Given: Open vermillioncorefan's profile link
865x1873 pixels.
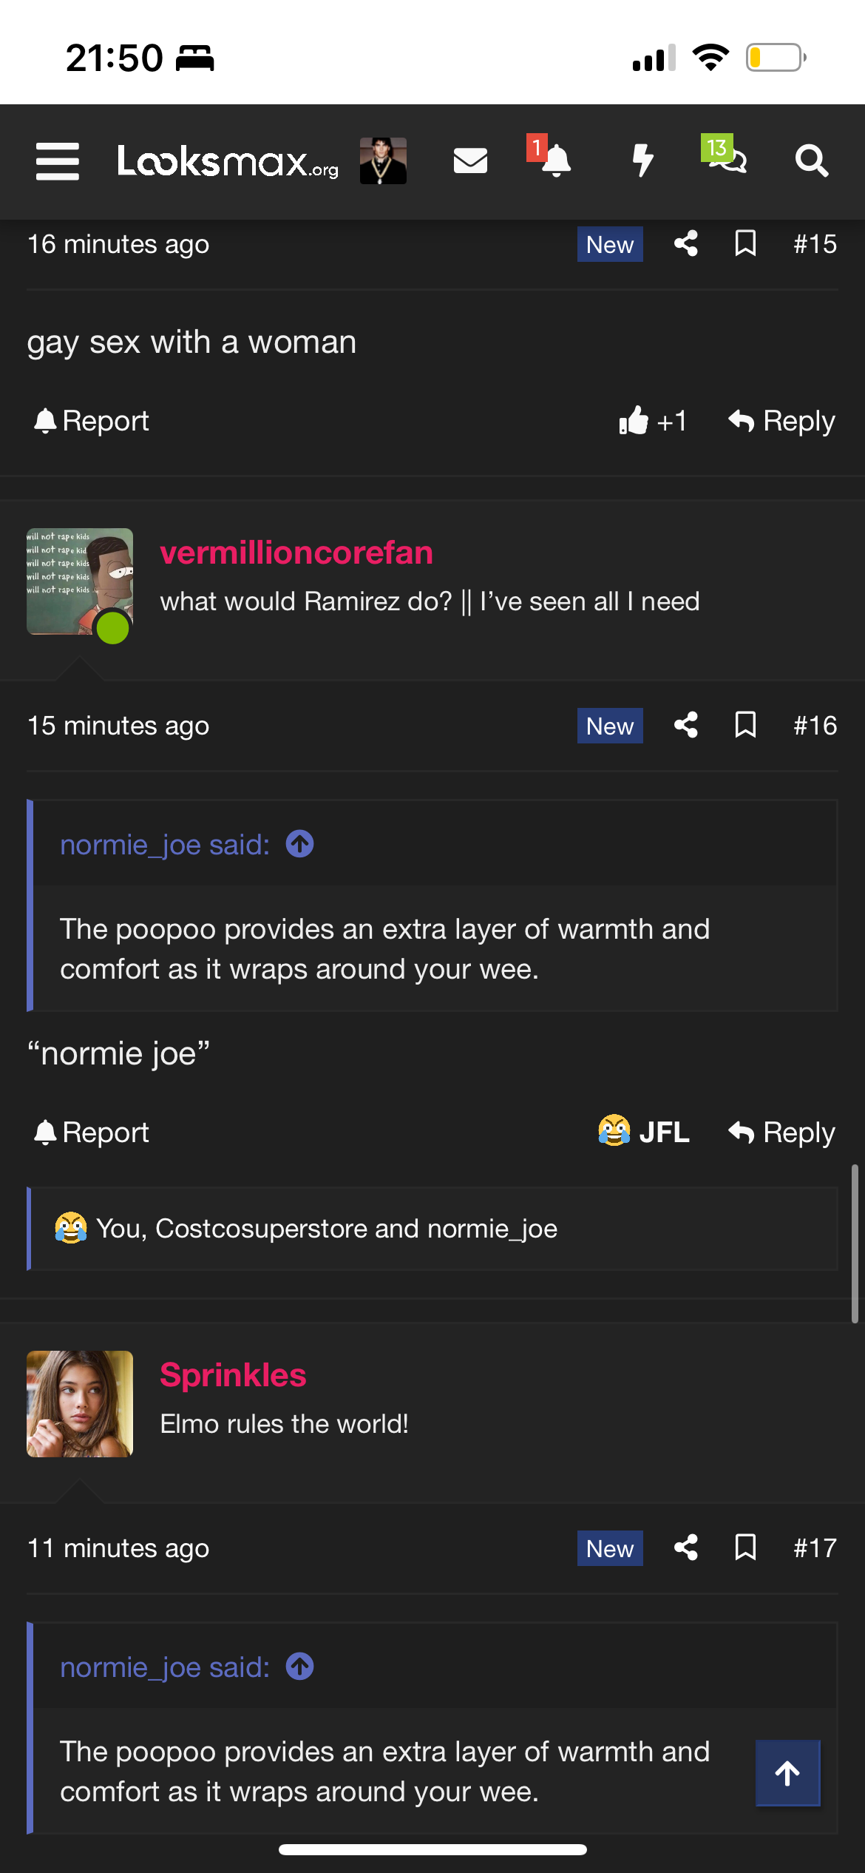Looking at the screenshot, I should point(296,553).
